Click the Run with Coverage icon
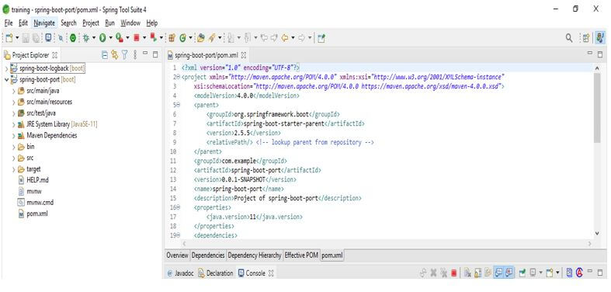Image resolution: width=611 pixels, height=292 pixels. (x=120, y=38)
